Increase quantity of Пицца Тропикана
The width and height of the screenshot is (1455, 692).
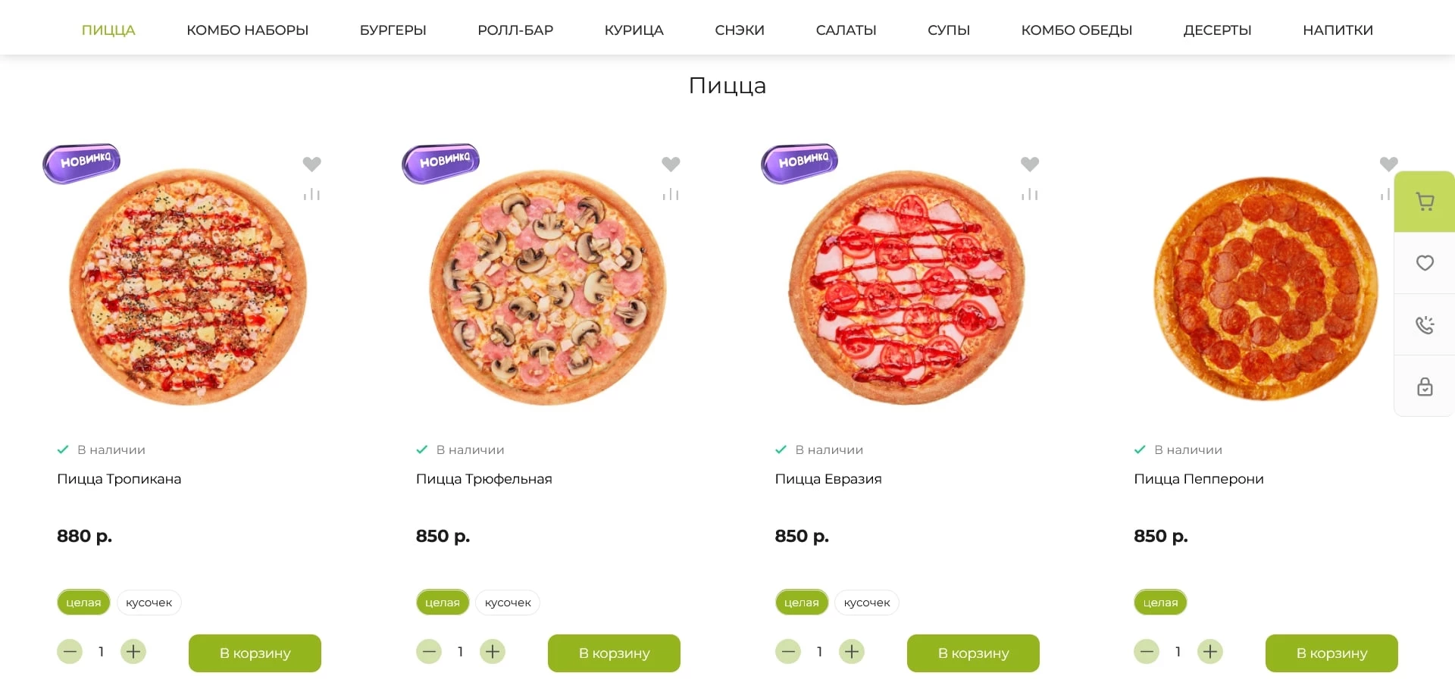pos(133,652)
